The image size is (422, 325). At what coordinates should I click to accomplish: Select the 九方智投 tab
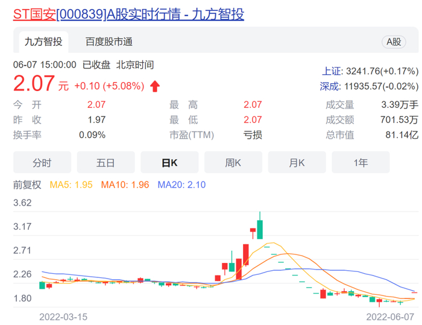point(43,42)
